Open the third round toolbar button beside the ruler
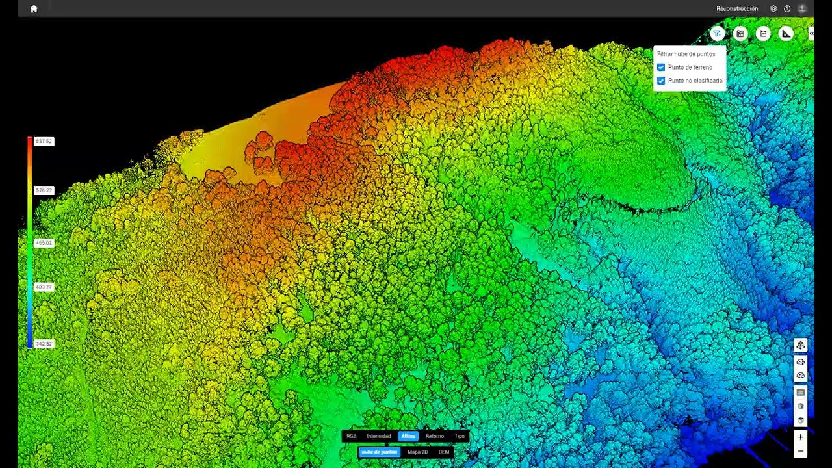832x468 pixels. pyautogui.click(x=763, y=34)
